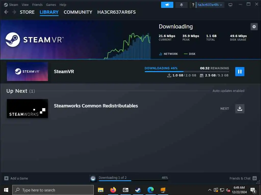Click the Steam taskbar icon
Viewport: 261px width, 195px height.
click(x=138, y=190)
